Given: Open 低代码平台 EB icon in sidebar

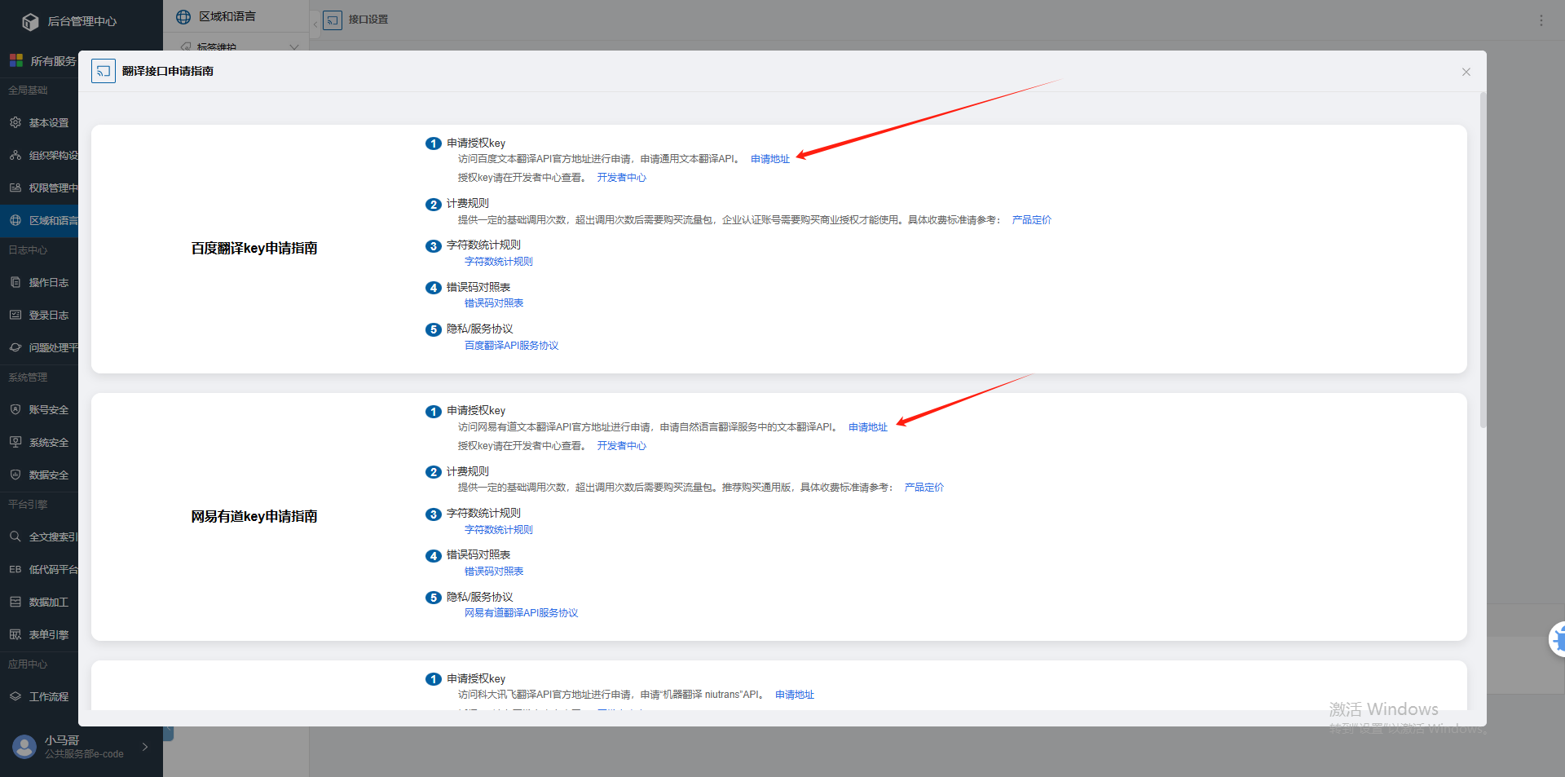Looking at the screenshot, I should point(15,569).
